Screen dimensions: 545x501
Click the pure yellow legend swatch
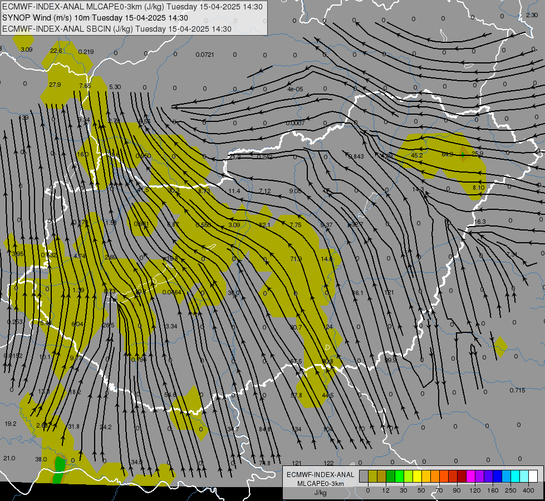point(417,476)
